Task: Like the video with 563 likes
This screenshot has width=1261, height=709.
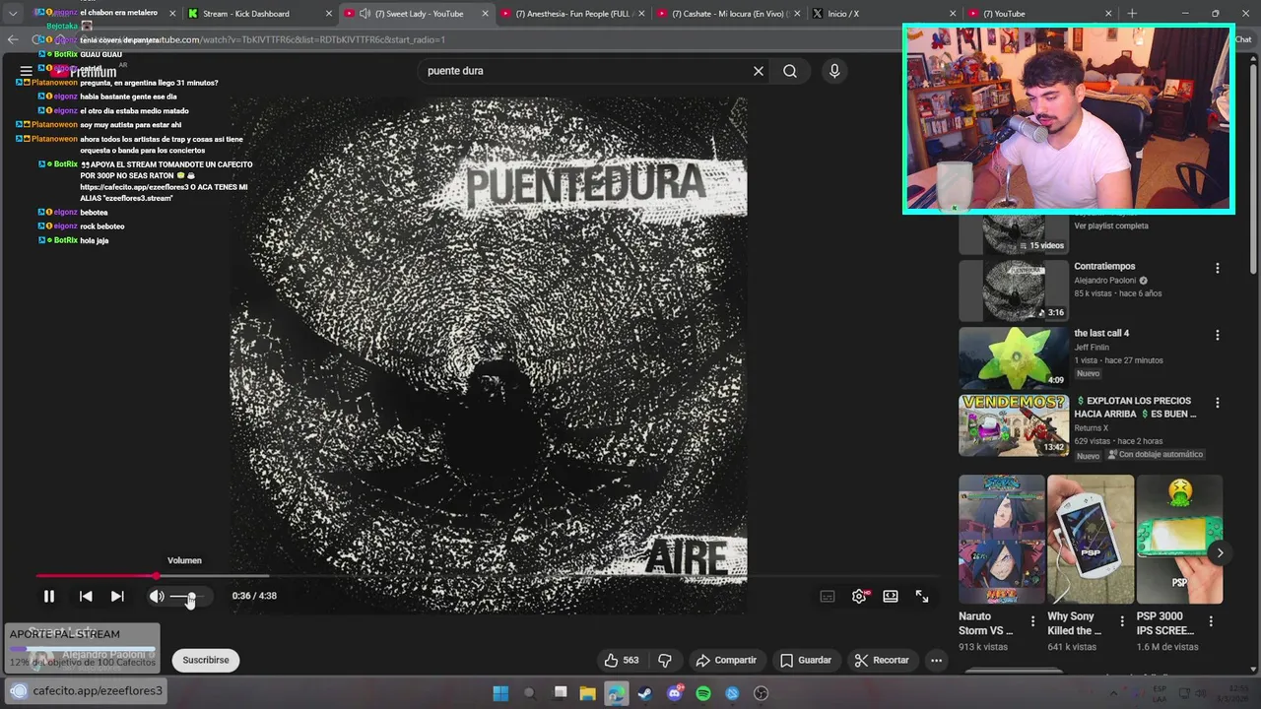Action: (622, 660)
